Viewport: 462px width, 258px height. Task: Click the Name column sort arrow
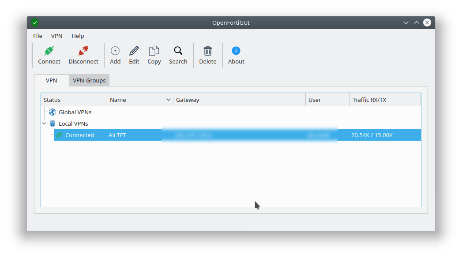[168, 100]
